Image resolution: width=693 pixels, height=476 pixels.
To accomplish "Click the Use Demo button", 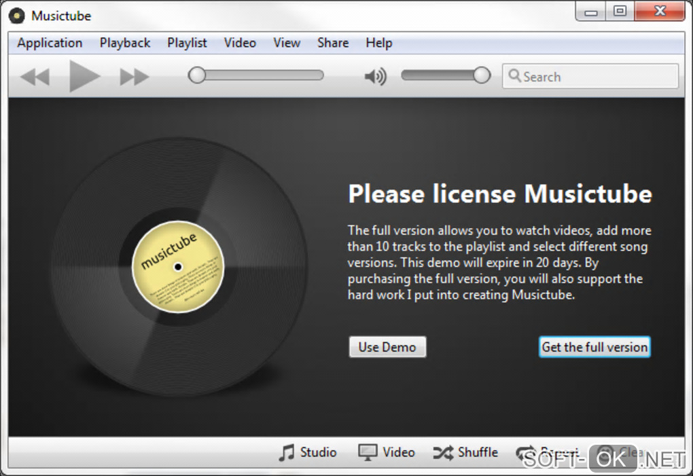I will point(387,347).
